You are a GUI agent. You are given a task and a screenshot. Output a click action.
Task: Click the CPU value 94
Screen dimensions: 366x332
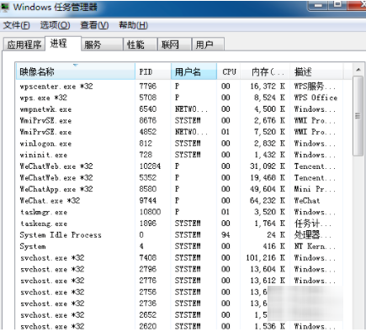pos(225,235)
